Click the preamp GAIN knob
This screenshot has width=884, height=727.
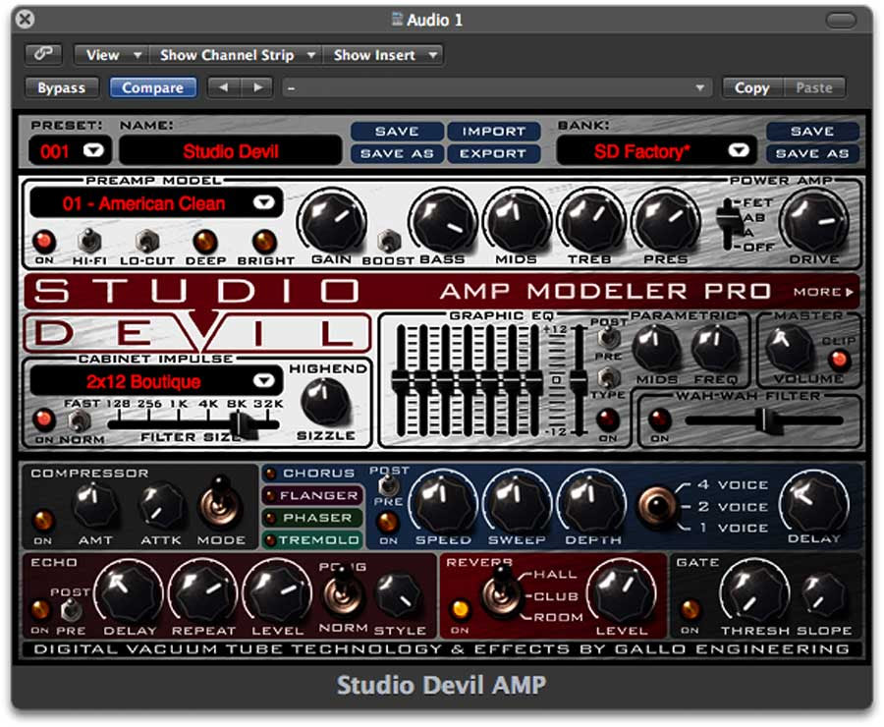click(x=332, y=220)
